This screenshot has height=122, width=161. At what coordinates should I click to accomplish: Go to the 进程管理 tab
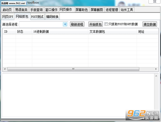click(x=112, y=10)
